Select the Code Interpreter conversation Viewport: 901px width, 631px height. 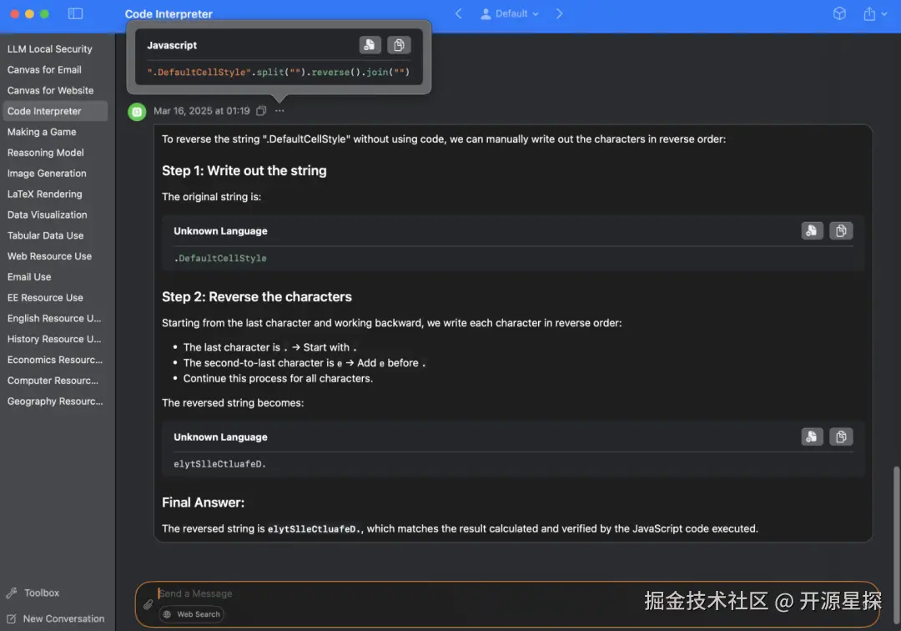coord(55,111)
